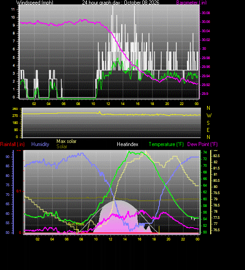Click the "55" humidity axis value
The image size is (245, 270).
click(x=7, y=223)
